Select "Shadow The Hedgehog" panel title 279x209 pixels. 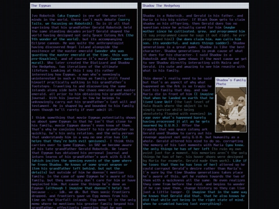161,6
